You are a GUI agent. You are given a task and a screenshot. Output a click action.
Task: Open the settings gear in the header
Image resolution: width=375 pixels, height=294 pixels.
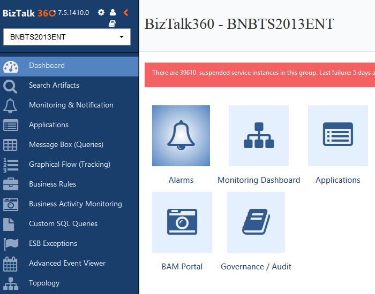101,12
